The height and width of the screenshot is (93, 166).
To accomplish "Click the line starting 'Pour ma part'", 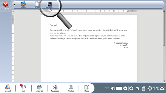I will tap(87, 36).
